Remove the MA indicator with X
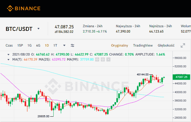The width and height of the screenshot is (191, 122). point(108,59)
